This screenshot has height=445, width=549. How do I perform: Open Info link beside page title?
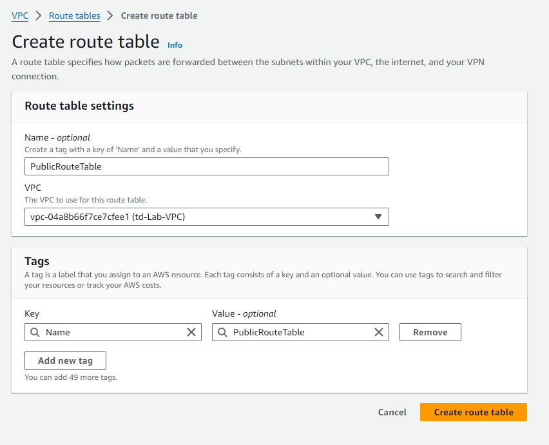(175, 45)
